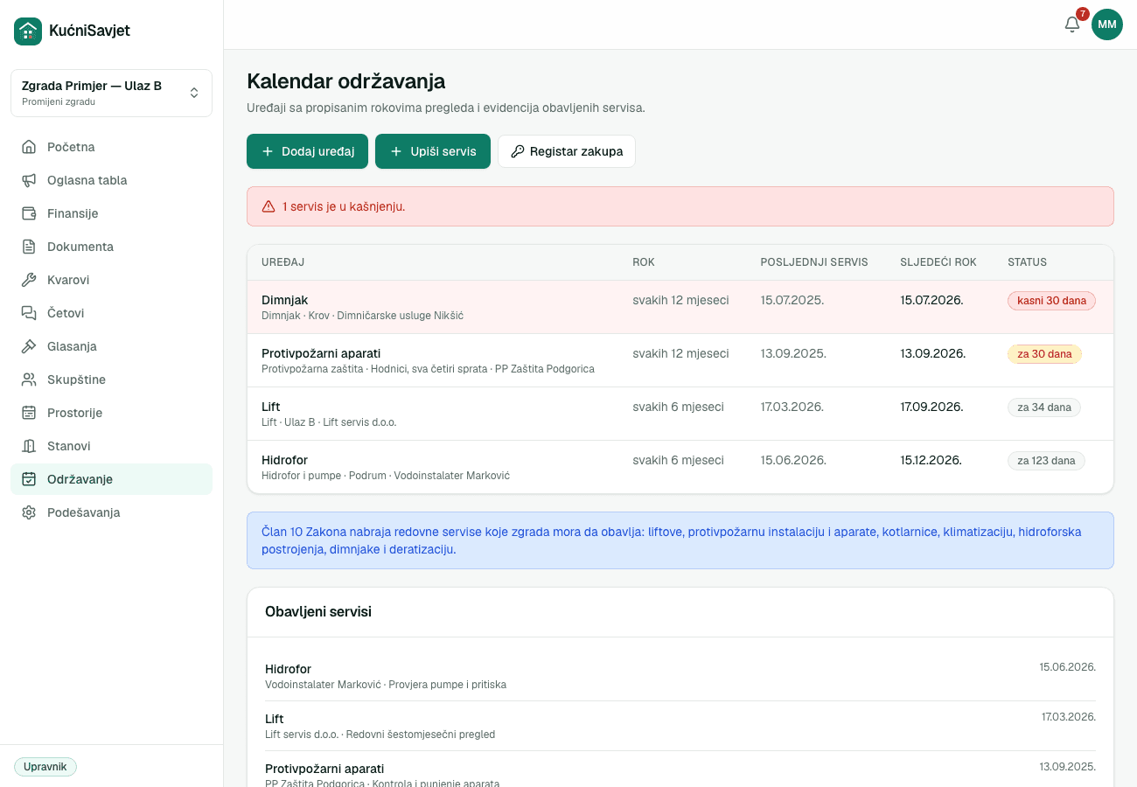Select the Lift row in the devices table
The image size is (1137, 787).
click(x=680, y=414)
